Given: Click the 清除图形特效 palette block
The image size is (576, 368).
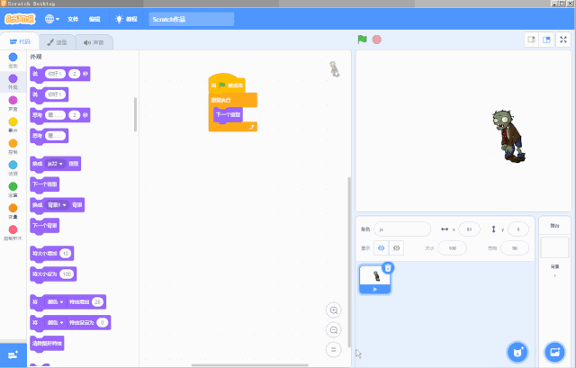Looking at the screenshot, I should click(x=47, y=344).
